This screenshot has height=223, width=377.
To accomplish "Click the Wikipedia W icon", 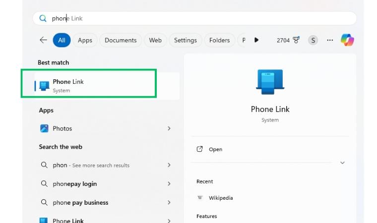I will click(x=200, y=198).
